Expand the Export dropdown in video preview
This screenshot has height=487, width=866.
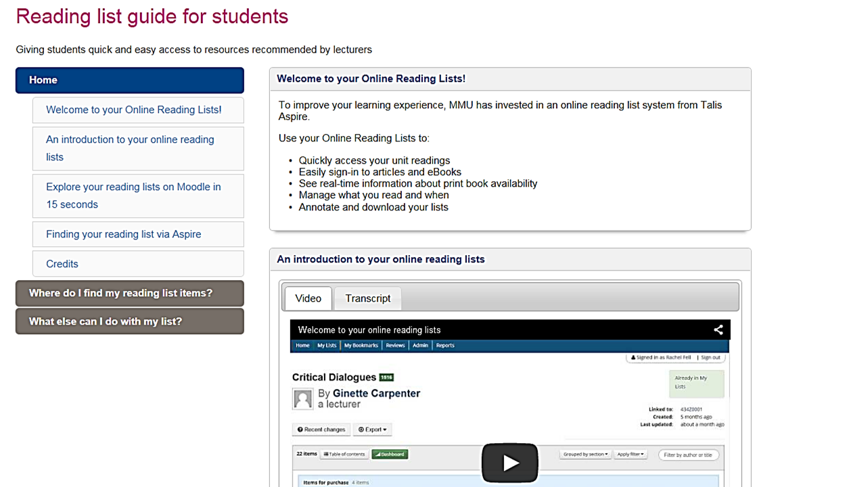point(372,430)
